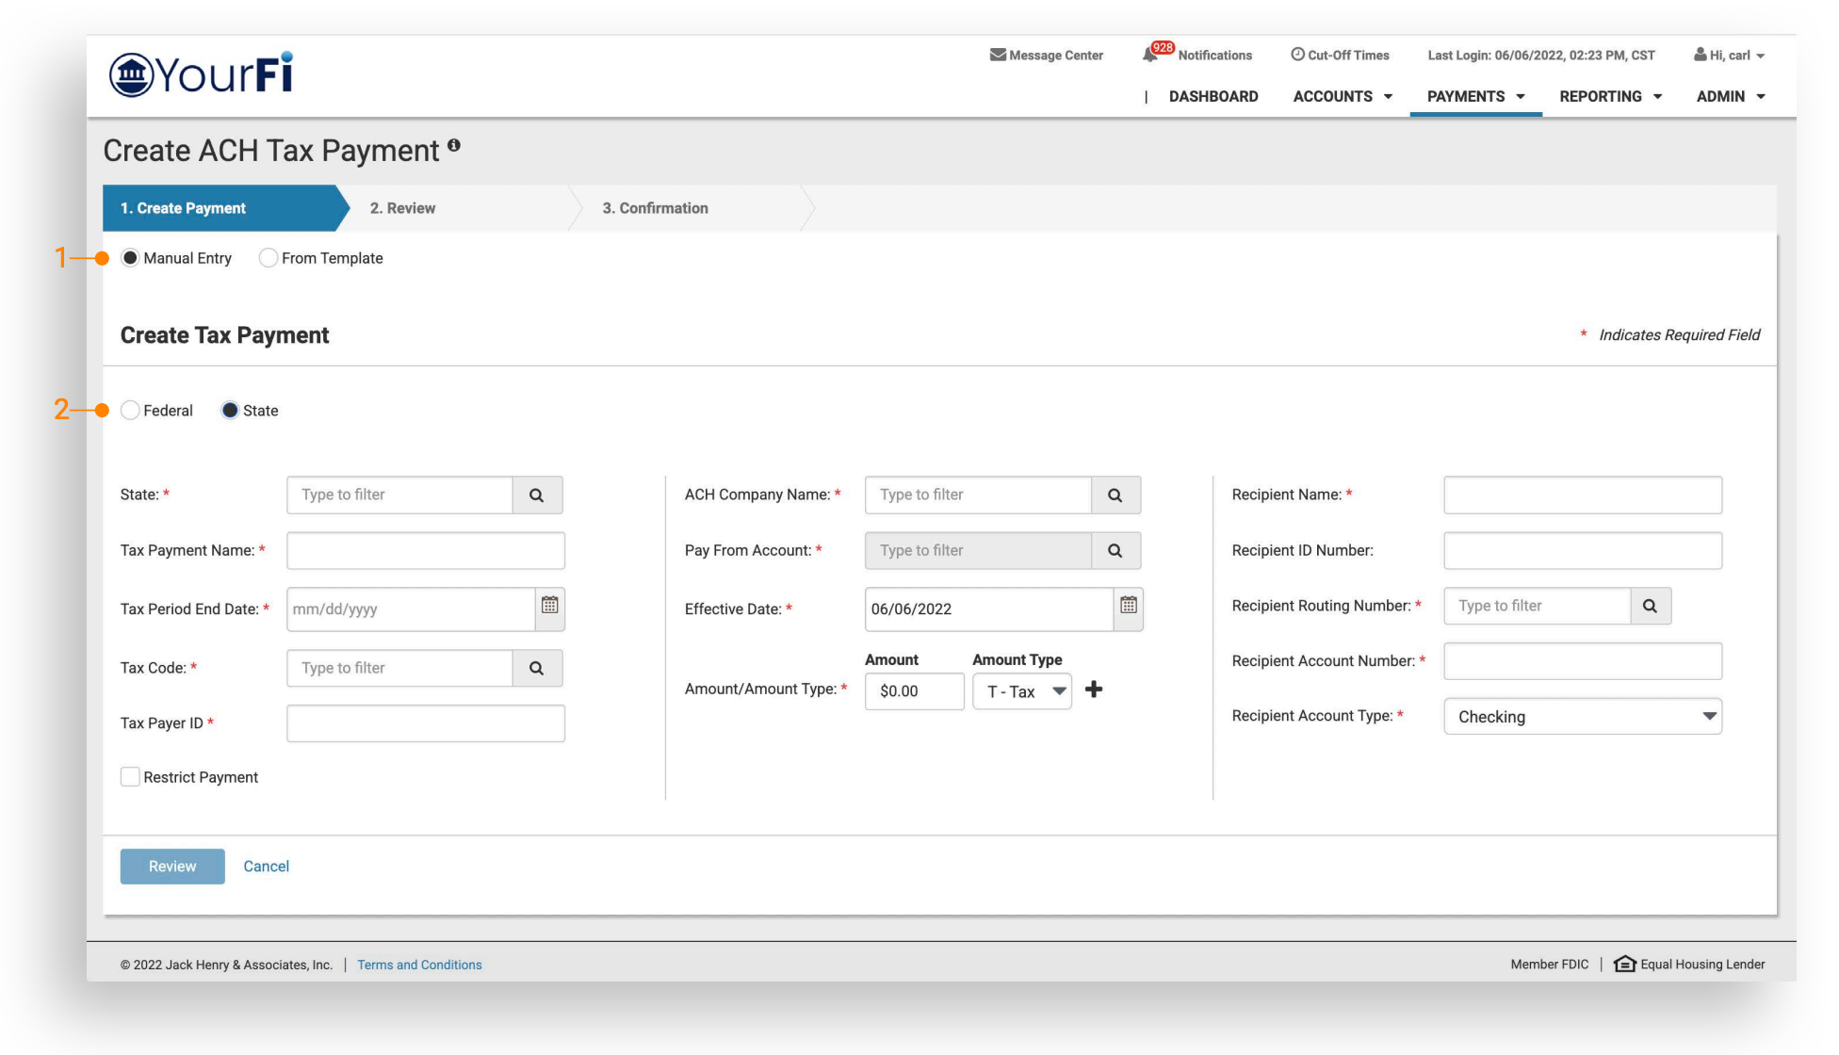Screen dimensions: 1839x1055
Task: Click the Tax Code search icon
Action: (537, 669)
